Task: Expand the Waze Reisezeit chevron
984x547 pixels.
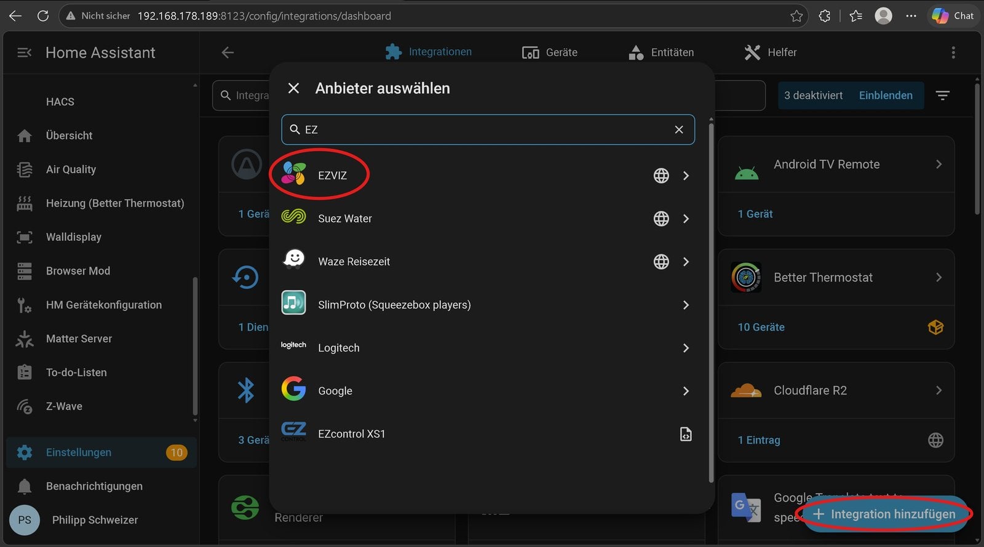Action: (686, 262)
